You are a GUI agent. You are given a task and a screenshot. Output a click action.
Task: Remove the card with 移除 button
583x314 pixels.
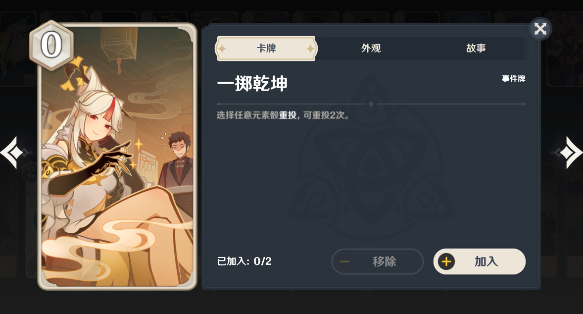[378, 262]
